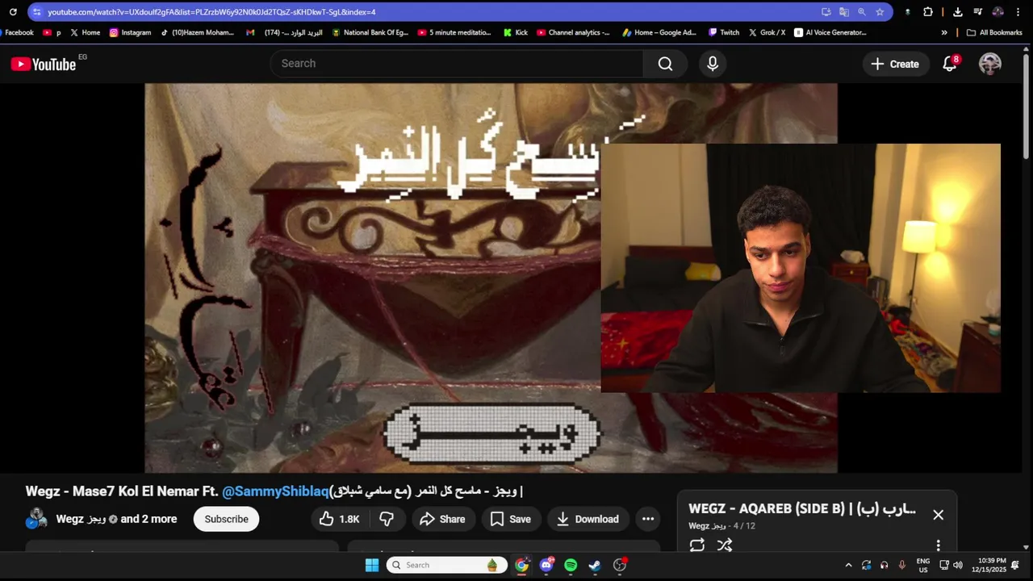
Task: Open the Home – Google Ad... bookmark
Action: click(x=659, y=33)
